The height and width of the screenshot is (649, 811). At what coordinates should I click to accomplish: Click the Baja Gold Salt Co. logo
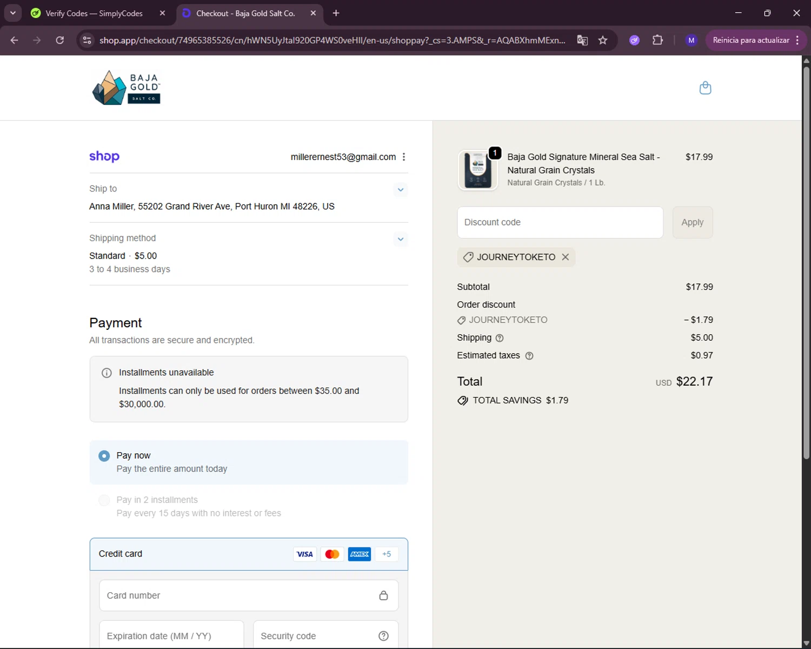coord(127,88)
